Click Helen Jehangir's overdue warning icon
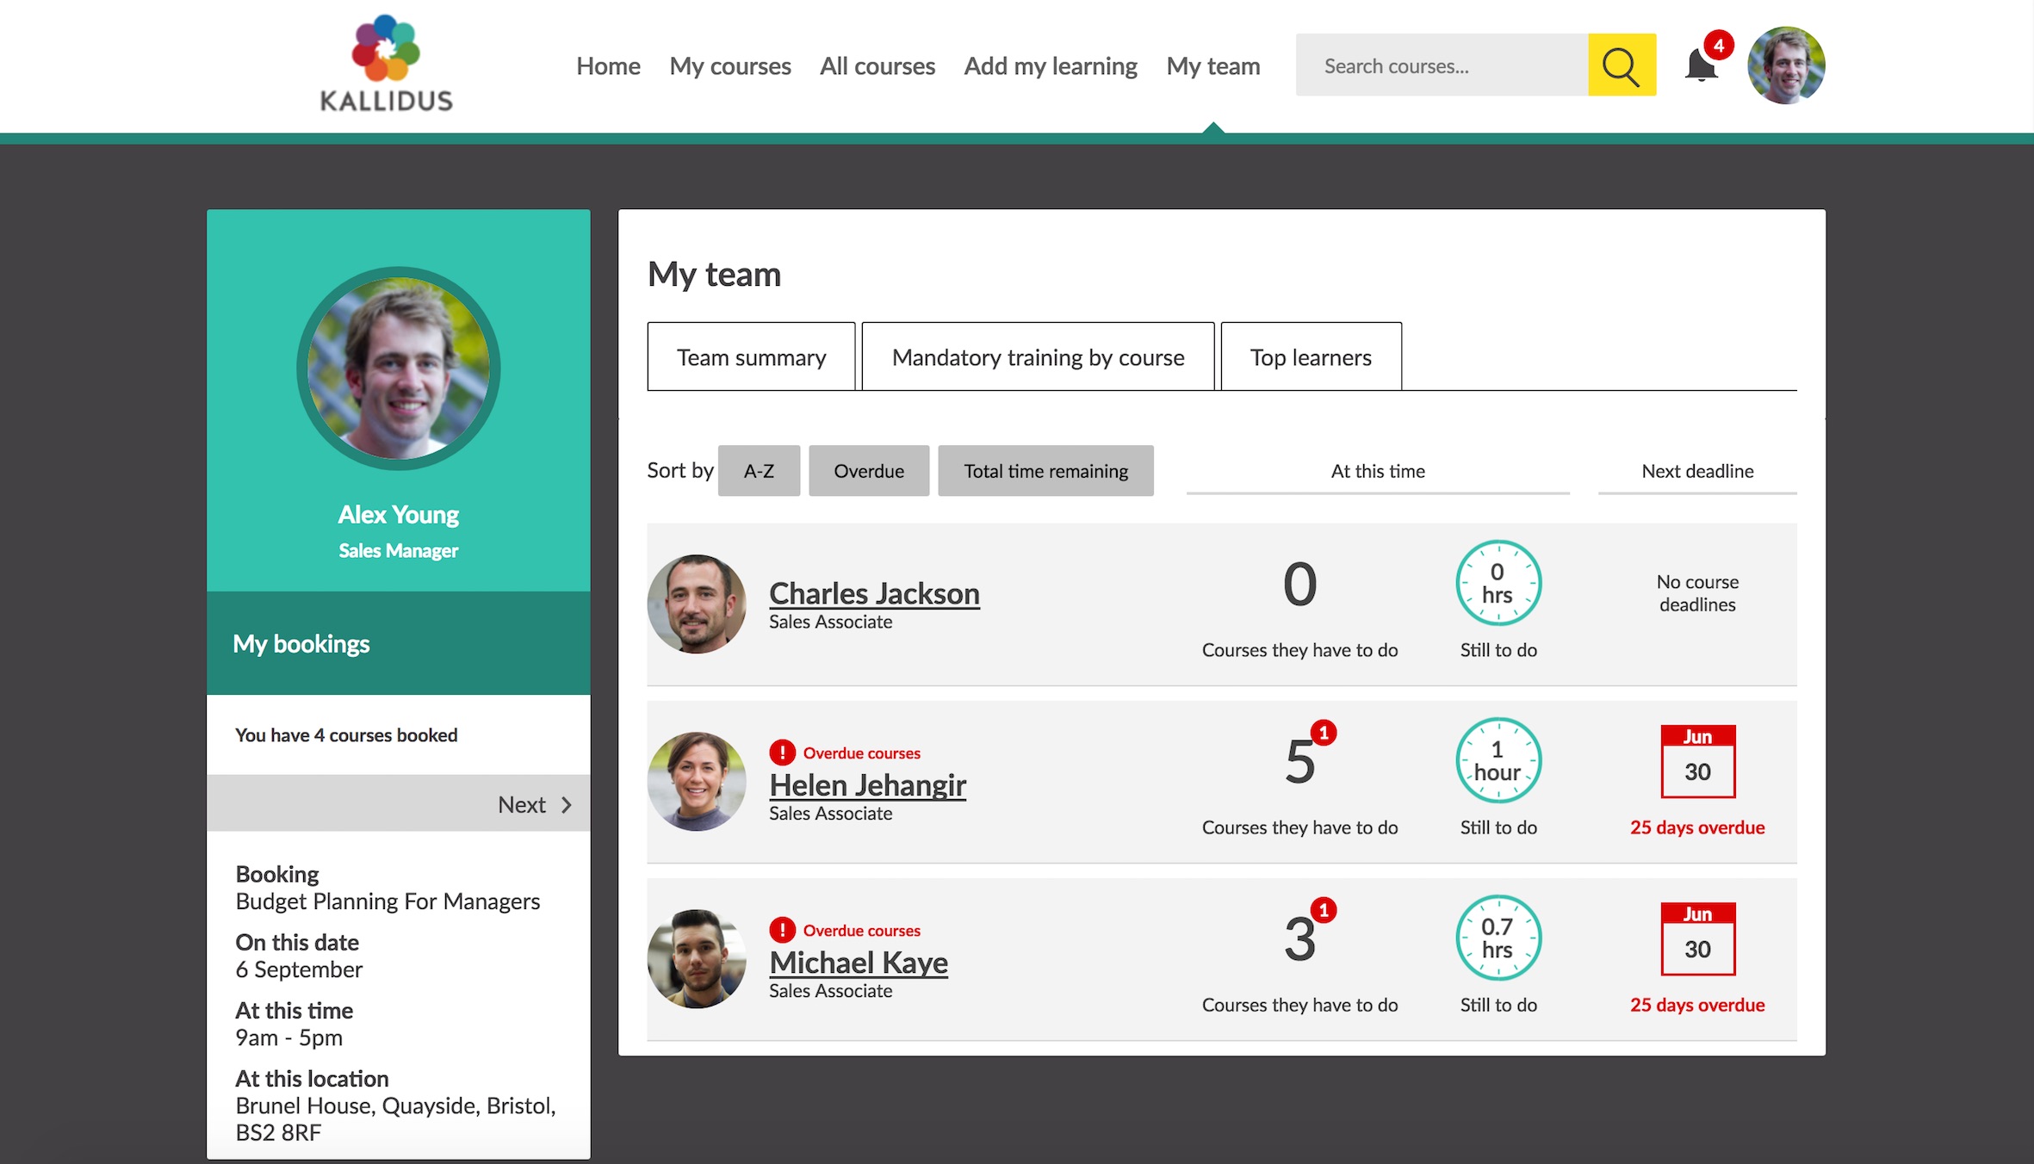This screenshot has width=2034, height=1164. pyautogui.click(x=782, y=752)
